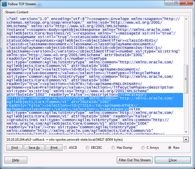This screenshot has height=169, width=195.
Task: Click the scroll up arrow of stream content
Action: (186, 19)
